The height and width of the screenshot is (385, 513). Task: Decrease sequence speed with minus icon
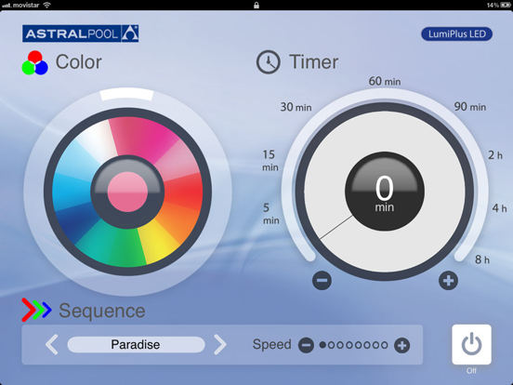click(x=306, y=345)
